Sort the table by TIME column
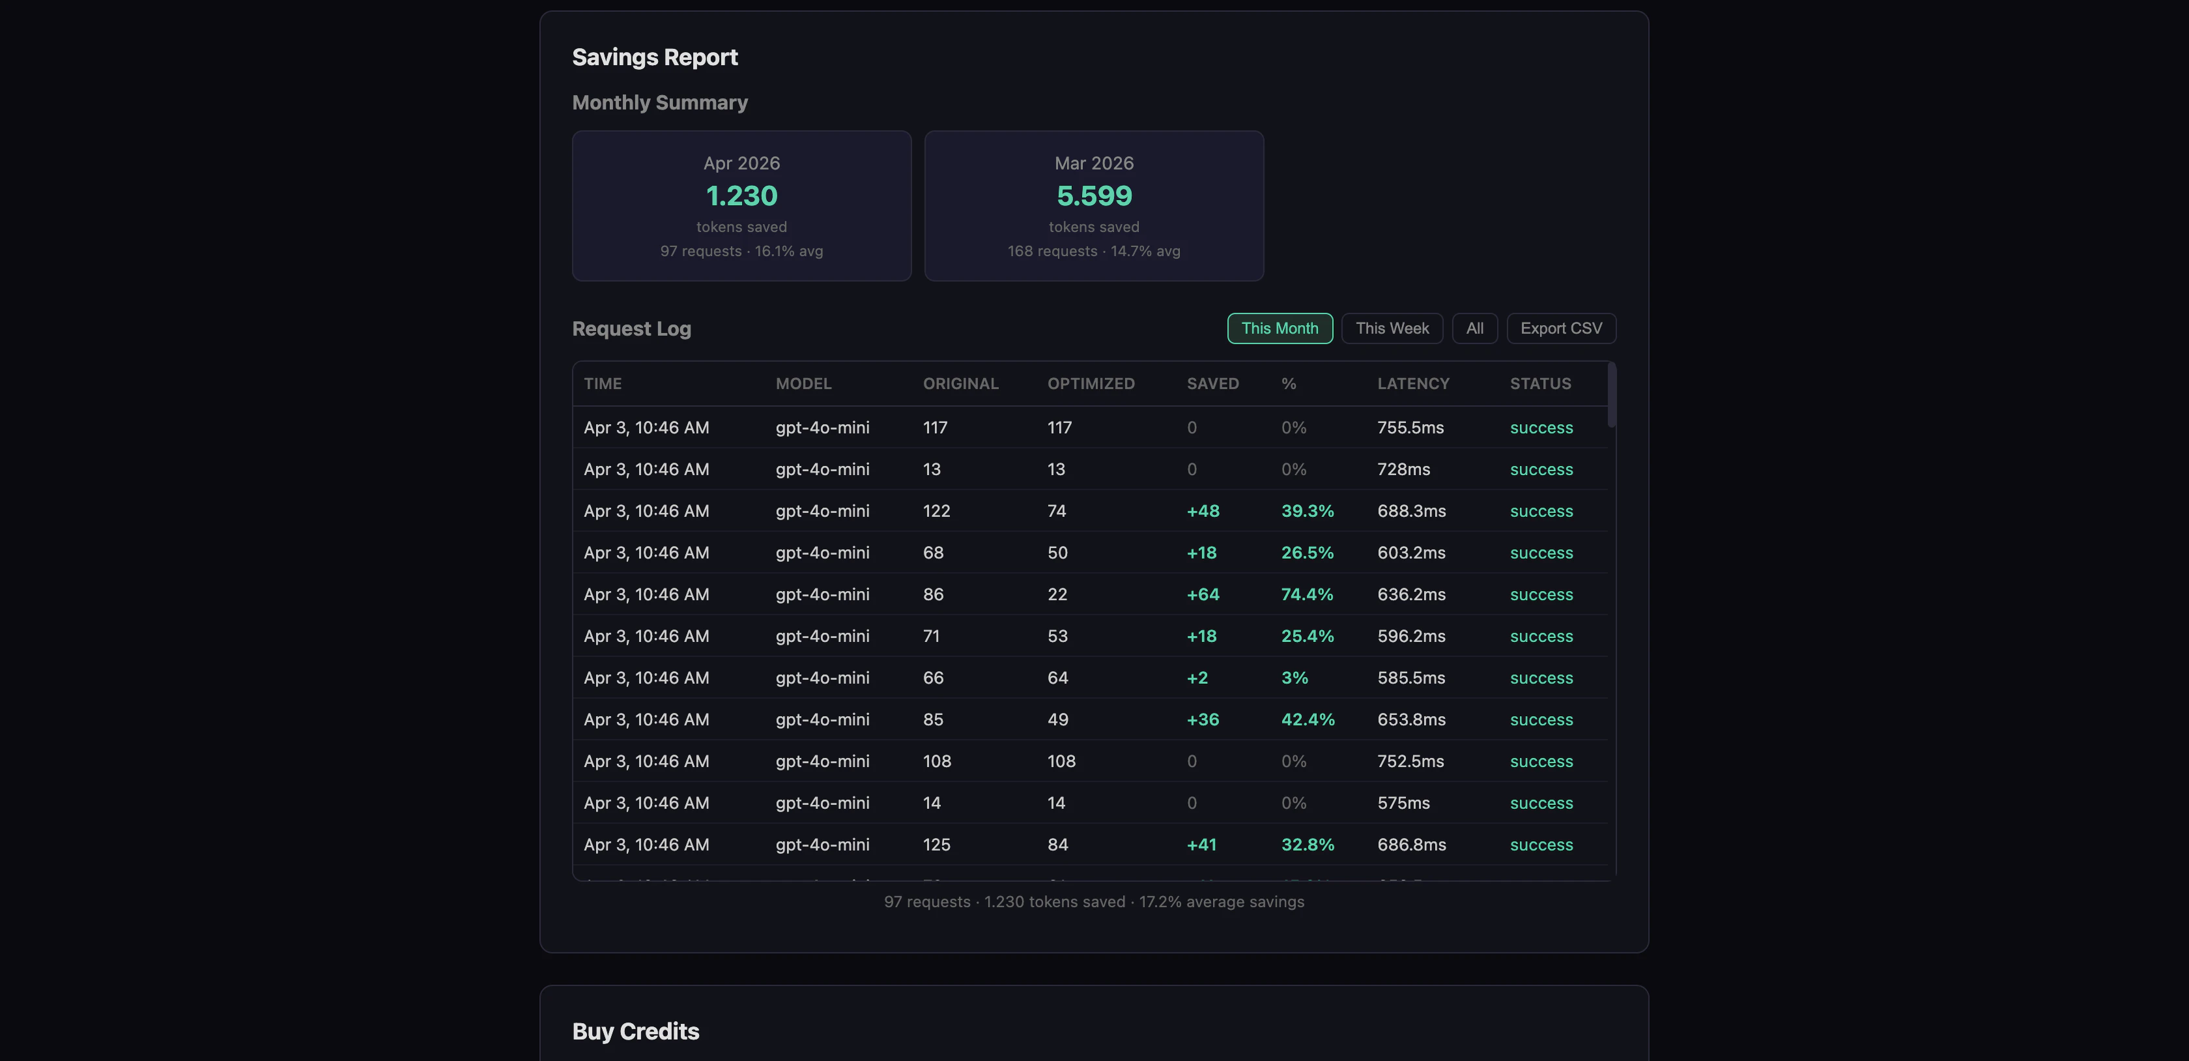This screenshot has height=1061, width=2189. (x=603, y=383)
